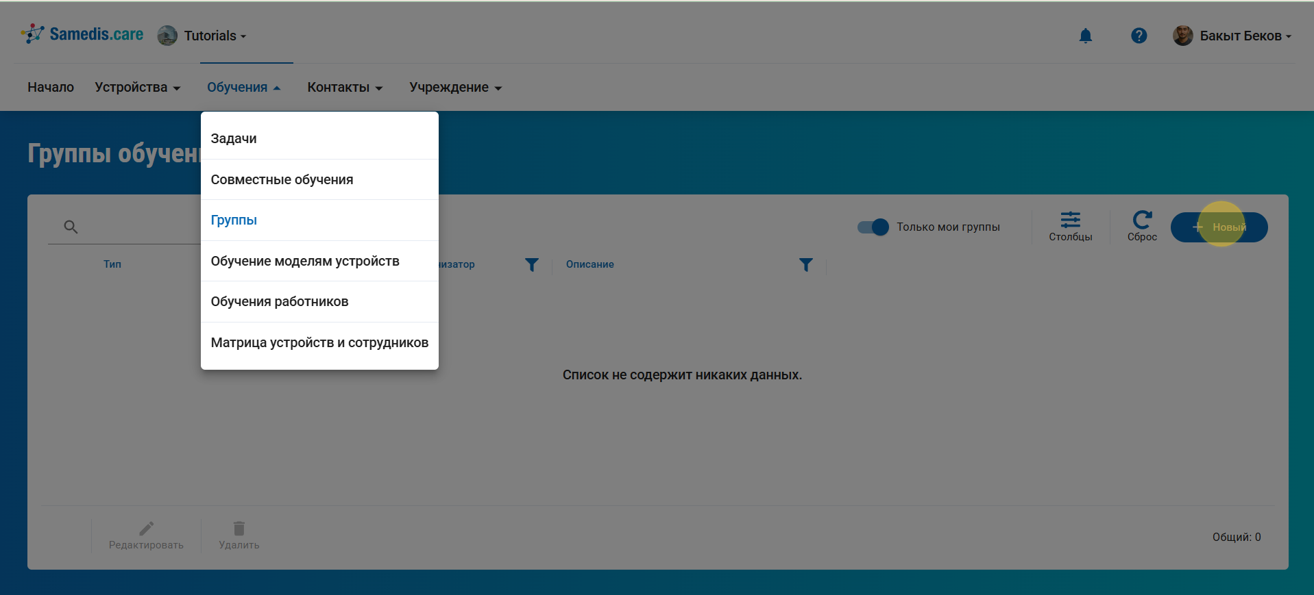Toggle the Только мои группы switch
The height and width of the screenshot is (595, 1314).
[873, 227]
